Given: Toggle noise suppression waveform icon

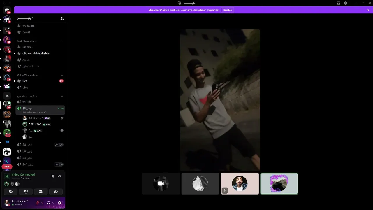Looking at the screenshot, I should [53, 176].
